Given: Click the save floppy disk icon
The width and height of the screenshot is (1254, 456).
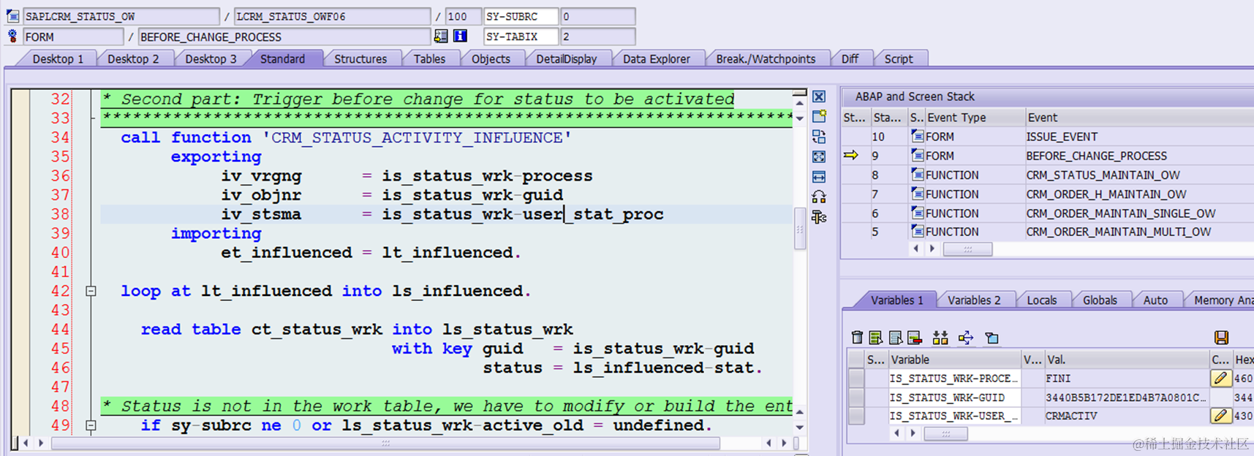Looking at the screenshot, I should coord(1221,338).
